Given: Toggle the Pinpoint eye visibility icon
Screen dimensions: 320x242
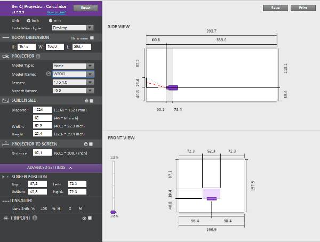Looking at the screenshot, I should coord(84,218).
